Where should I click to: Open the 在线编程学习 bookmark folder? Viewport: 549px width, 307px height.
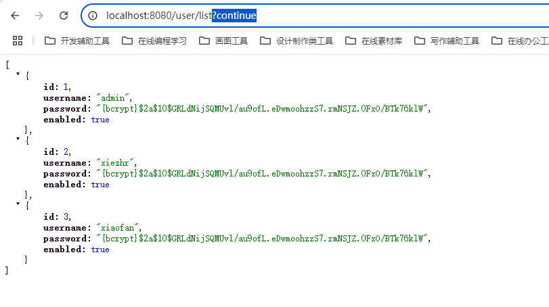coord(154,41)
